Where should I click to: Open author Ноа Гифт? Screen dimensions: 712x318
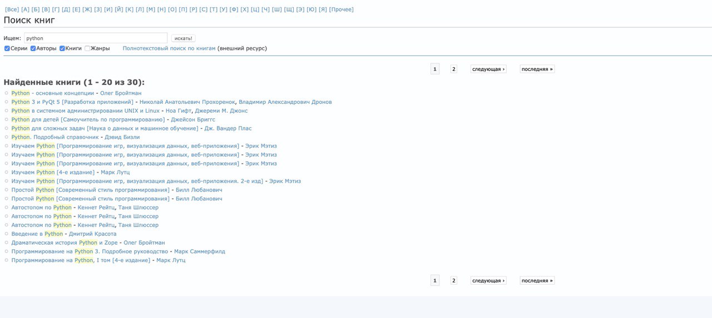point(179,111)
